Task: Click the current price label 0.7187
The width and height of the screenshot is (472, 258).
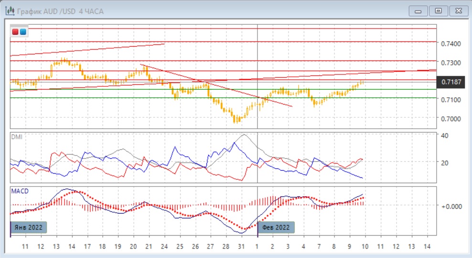Action: (451, 82)
